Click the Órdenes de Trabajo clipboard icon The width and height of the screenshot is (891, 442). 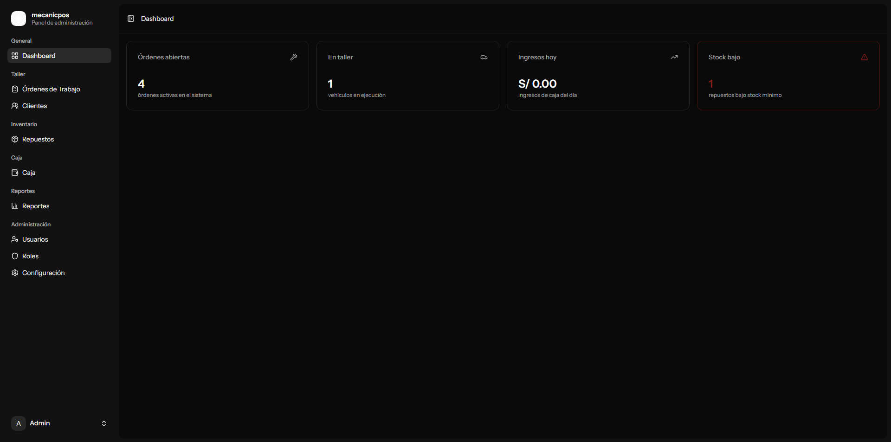tap(15, 89)
